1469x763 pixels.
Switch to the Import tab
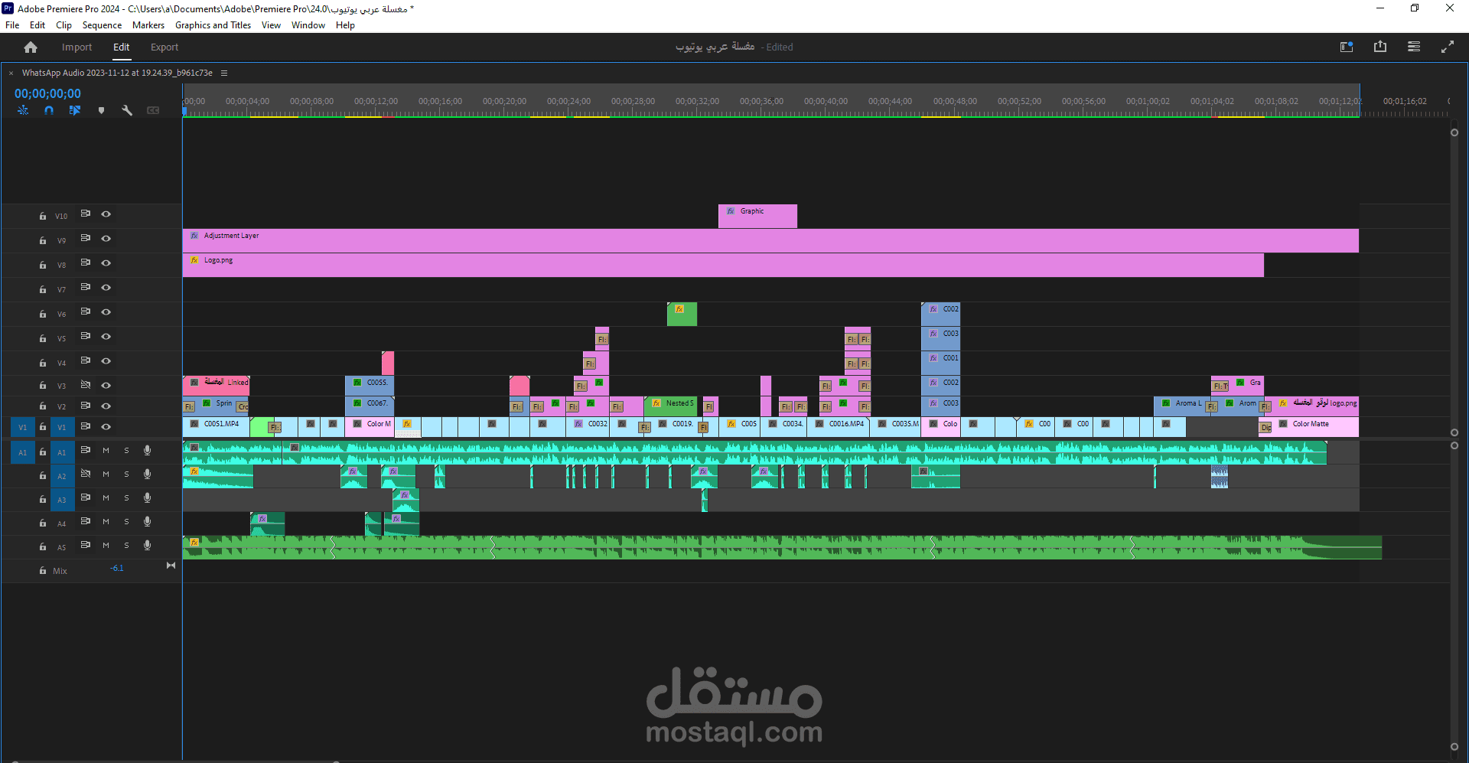point(77,47)
